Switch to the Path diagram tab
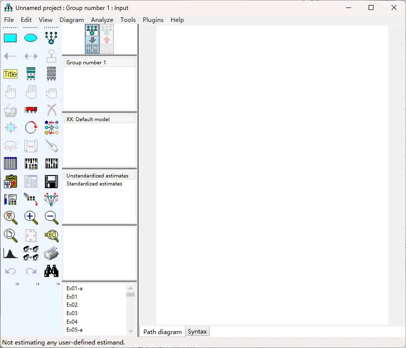The height and width of the screenshot is (348, 406). pyautogui.click(x=163, y=332)
